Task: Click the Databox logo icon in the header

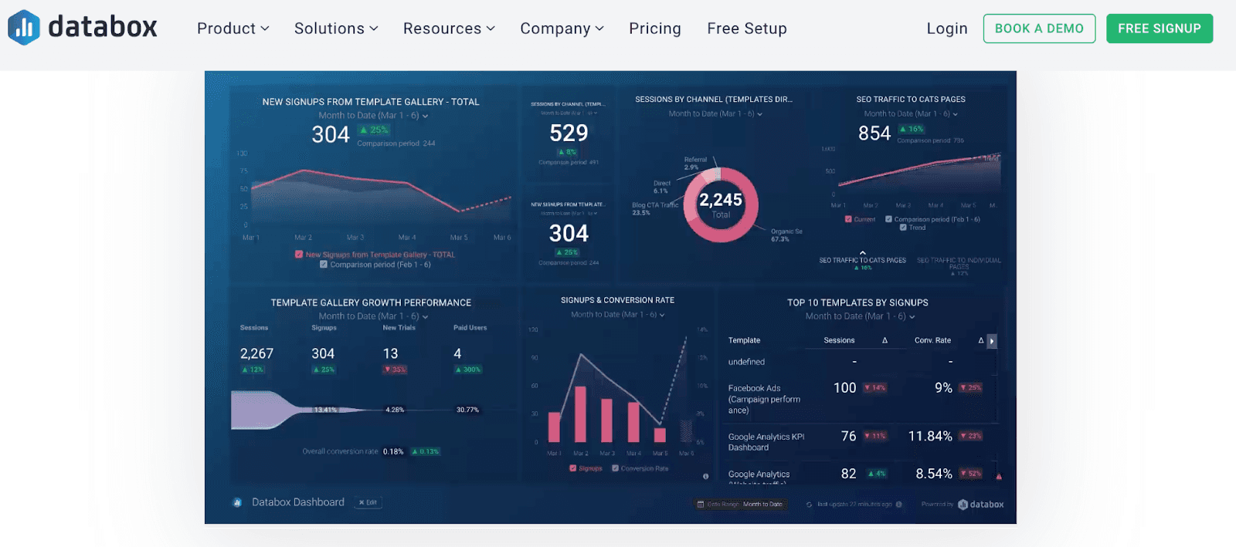Action: (24, 28)
